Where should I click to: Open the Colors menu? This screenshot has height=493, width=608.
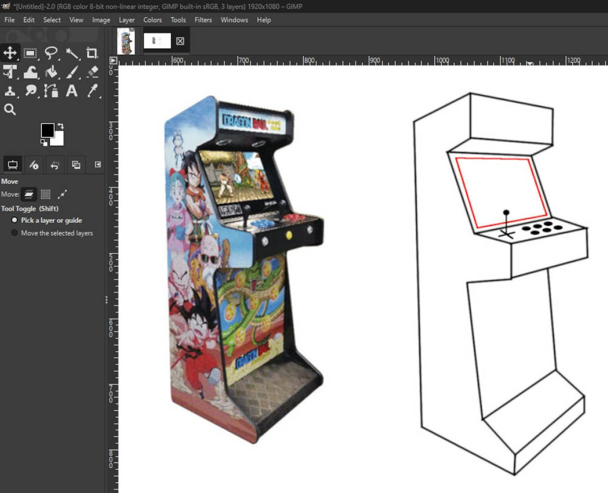[x=153, y=19]
